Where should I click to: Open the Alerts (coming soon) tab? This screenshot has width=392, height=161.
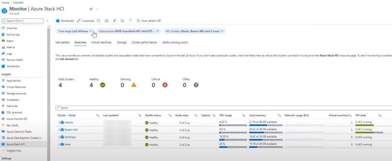pos(175,42)
